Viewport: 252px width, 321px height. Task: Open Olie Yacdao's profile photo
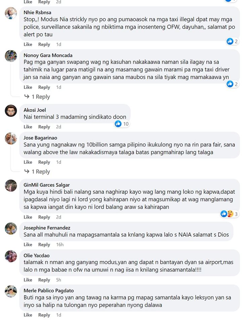[x=11, y=256]
